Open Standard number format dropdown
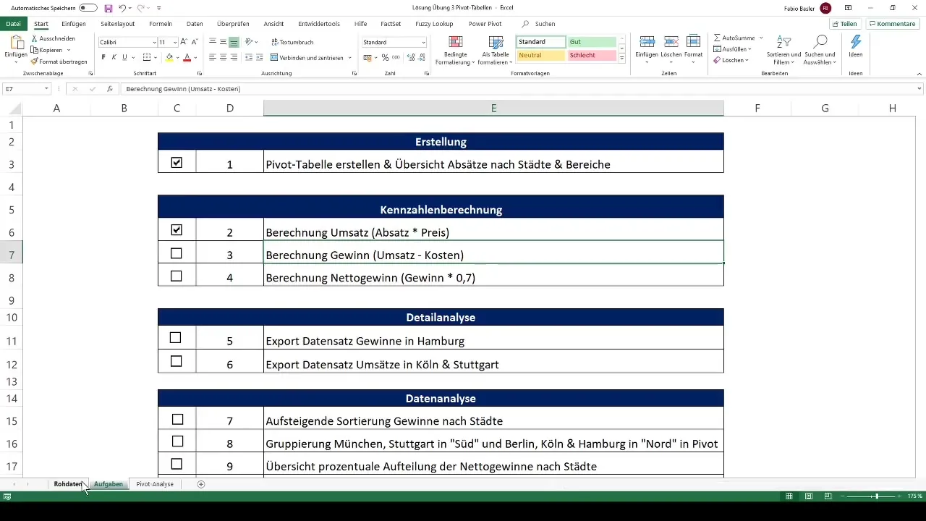This screenshot has height=521, width=926. [x=423, y=43]
